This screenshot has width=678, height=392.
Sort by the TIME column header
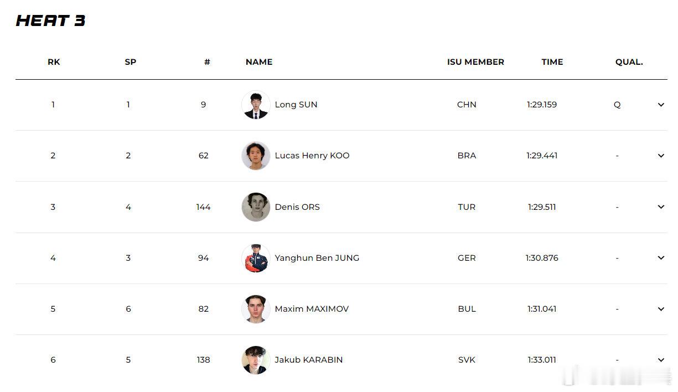[552, 62]
